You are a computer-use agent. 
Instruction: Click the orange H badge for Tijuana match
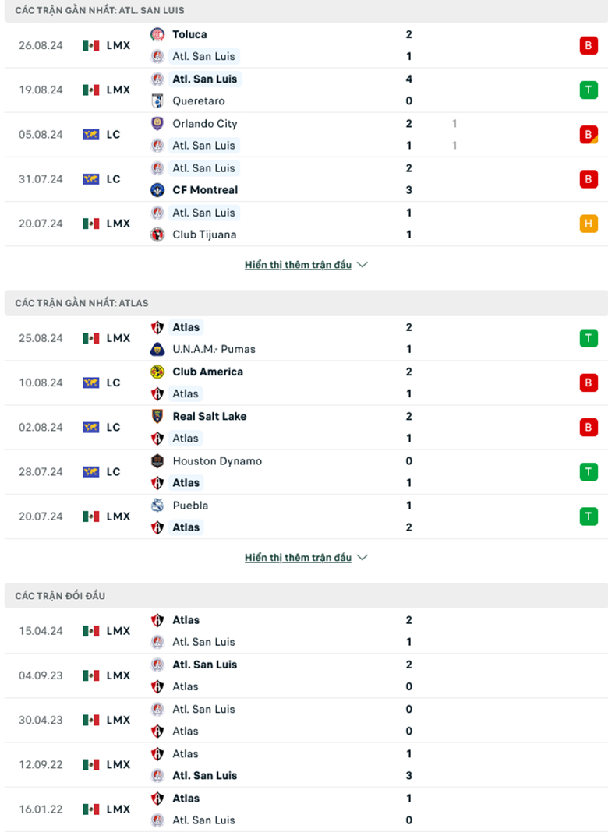589,224
